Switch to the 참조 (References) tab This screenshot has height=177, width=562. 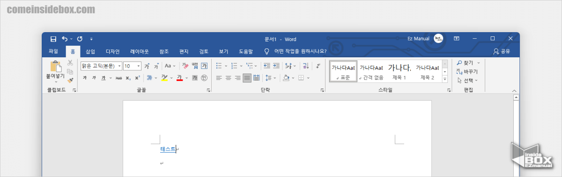(x=164, y=51)
